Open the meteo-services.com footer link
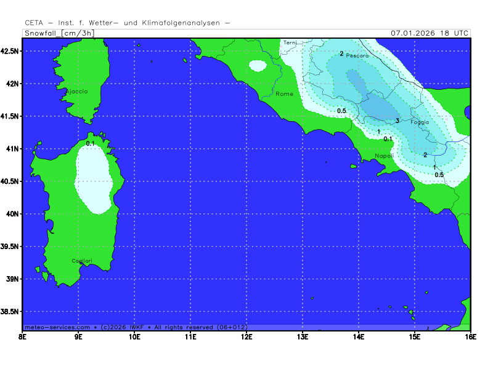The image size is (493, 369). [x=57, y=327]
